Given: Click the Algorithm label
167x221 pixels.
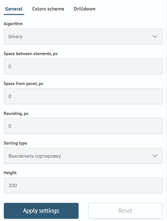Looking at the screenshot, I should click(13, 24).
